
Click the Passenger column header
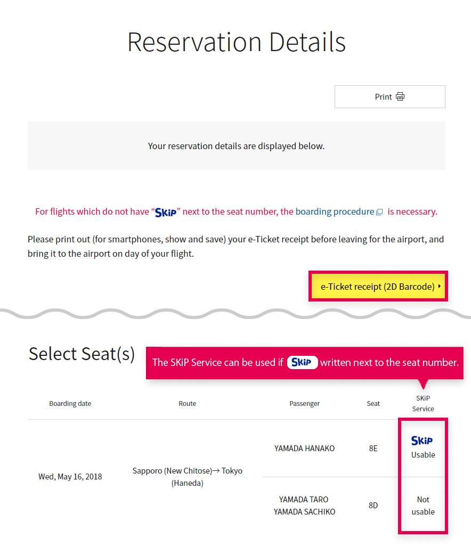305,403
